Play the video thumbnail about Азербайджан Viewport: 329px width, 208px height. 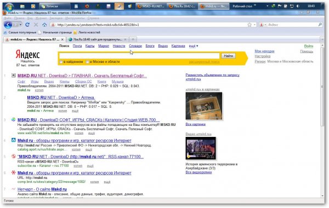coord(201,148)
